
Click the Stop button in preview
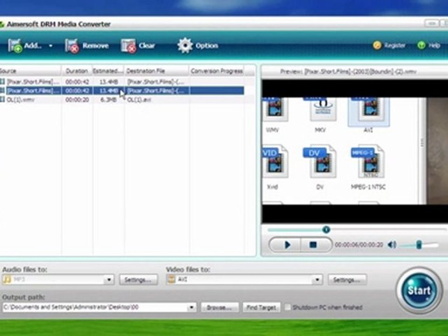[313, 245]
